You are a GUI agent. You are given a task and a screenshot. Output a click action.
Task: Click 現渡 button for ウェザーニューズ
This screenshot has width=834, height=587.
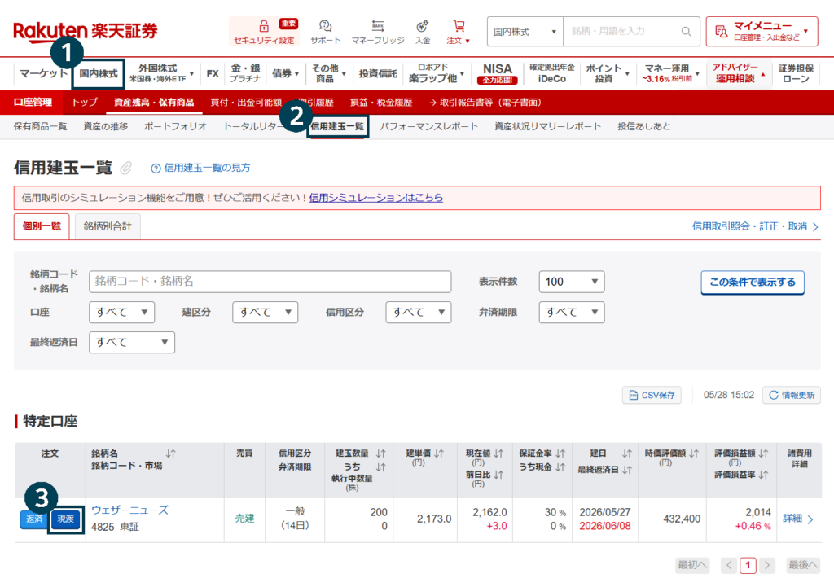click(x=66, y=519)
